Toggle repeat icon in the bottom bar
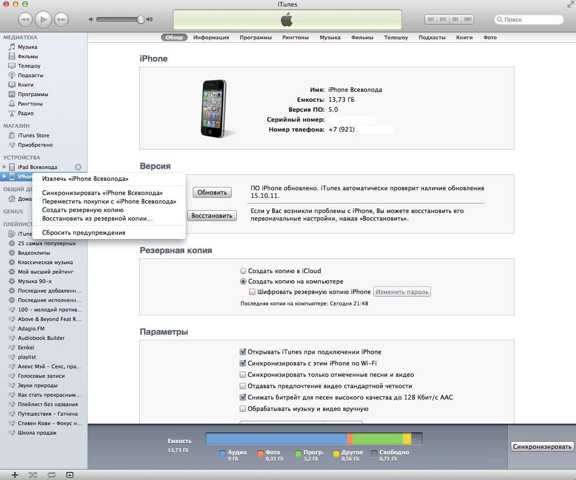 [51, 474]
